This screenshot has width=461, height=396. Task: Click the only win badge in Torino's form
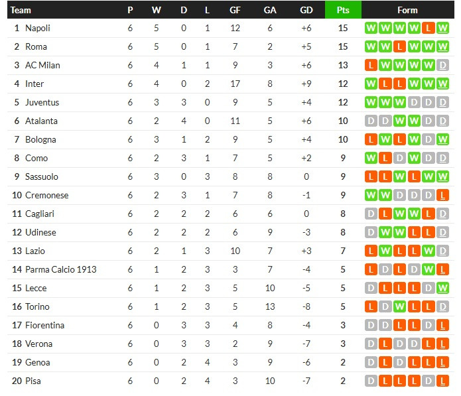pyautogui.click(x=399, y=307)
